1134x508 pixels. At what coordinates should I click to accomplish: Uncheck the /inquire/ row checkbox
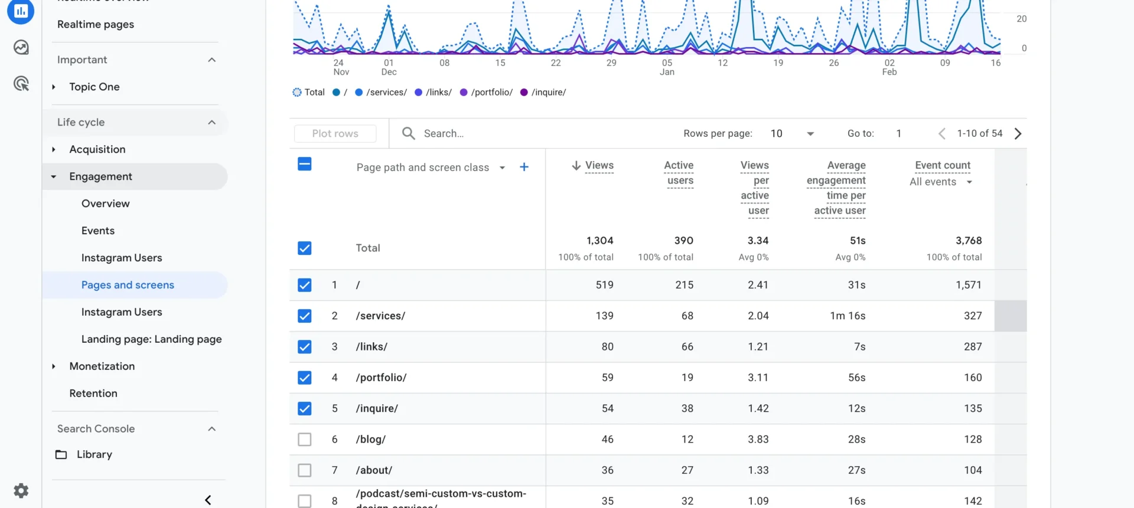pyautogui.click(x=305, y=408)
